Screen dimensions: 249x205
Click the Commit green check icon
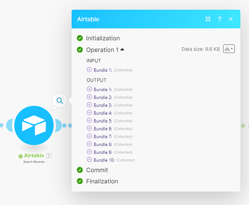(80, 170)
